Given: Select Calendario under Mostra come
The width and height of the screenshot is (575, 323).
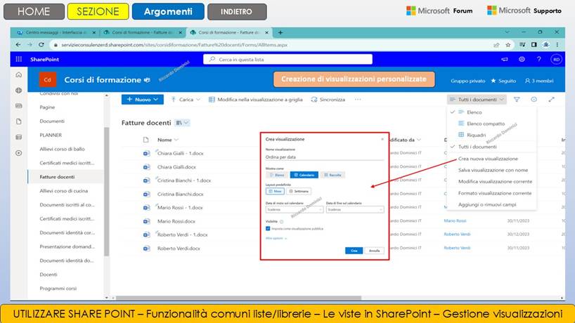Looking at the screenshot, I should 304,175.
